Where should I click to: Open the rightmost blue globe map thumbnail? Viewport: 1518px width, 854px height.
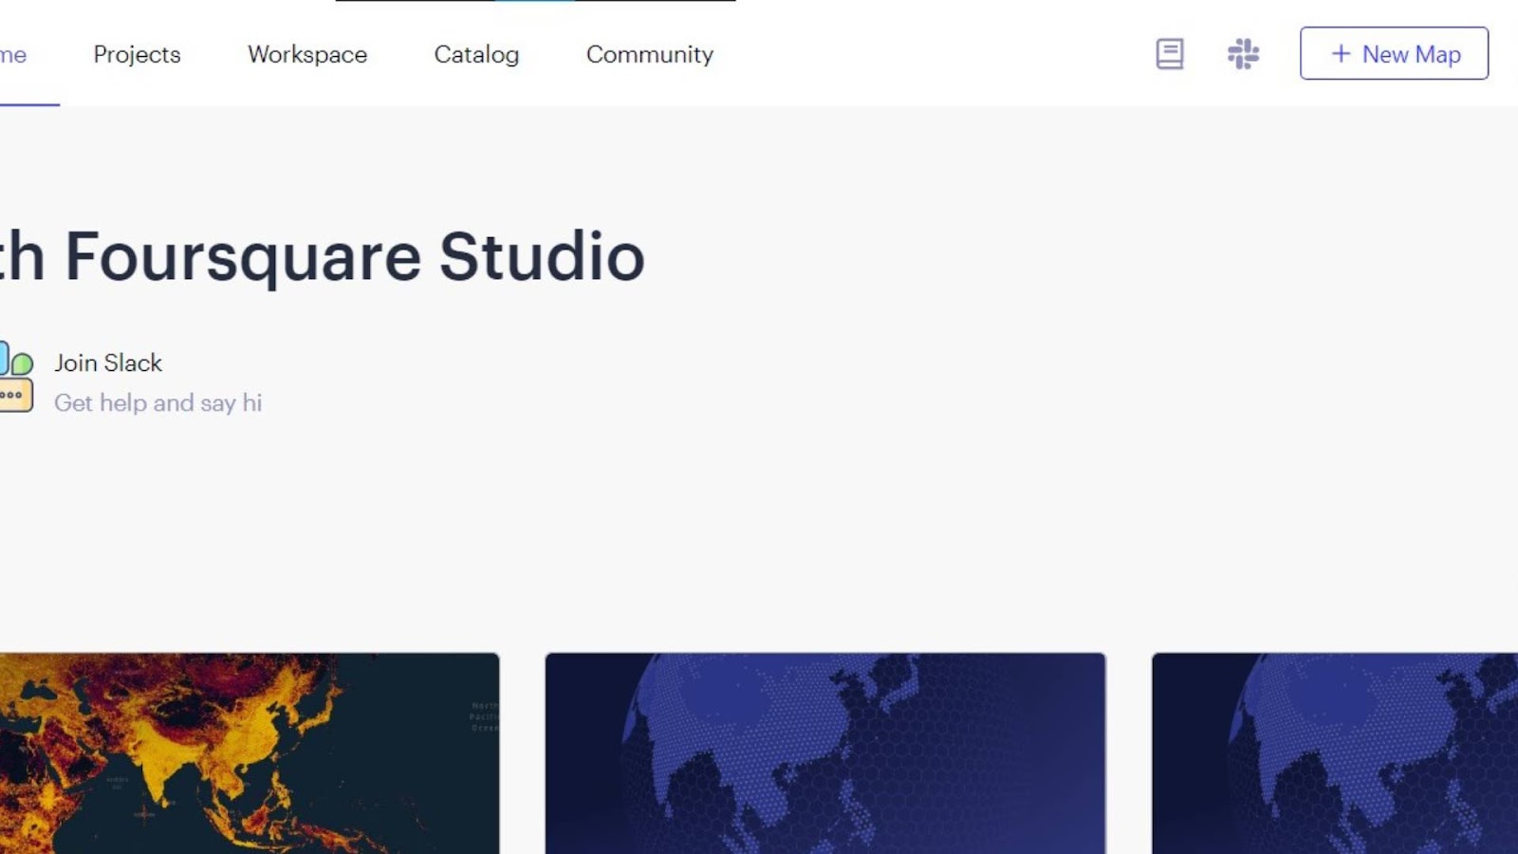[1335, 753]
